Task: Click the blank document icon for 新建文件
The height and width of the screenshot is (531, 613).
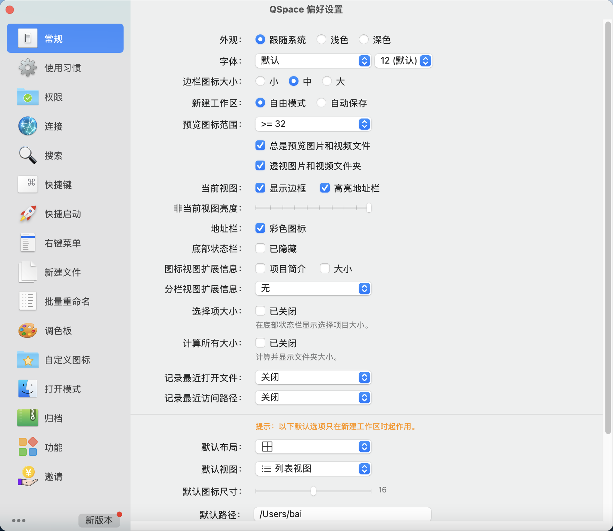Action: [28, 272]
